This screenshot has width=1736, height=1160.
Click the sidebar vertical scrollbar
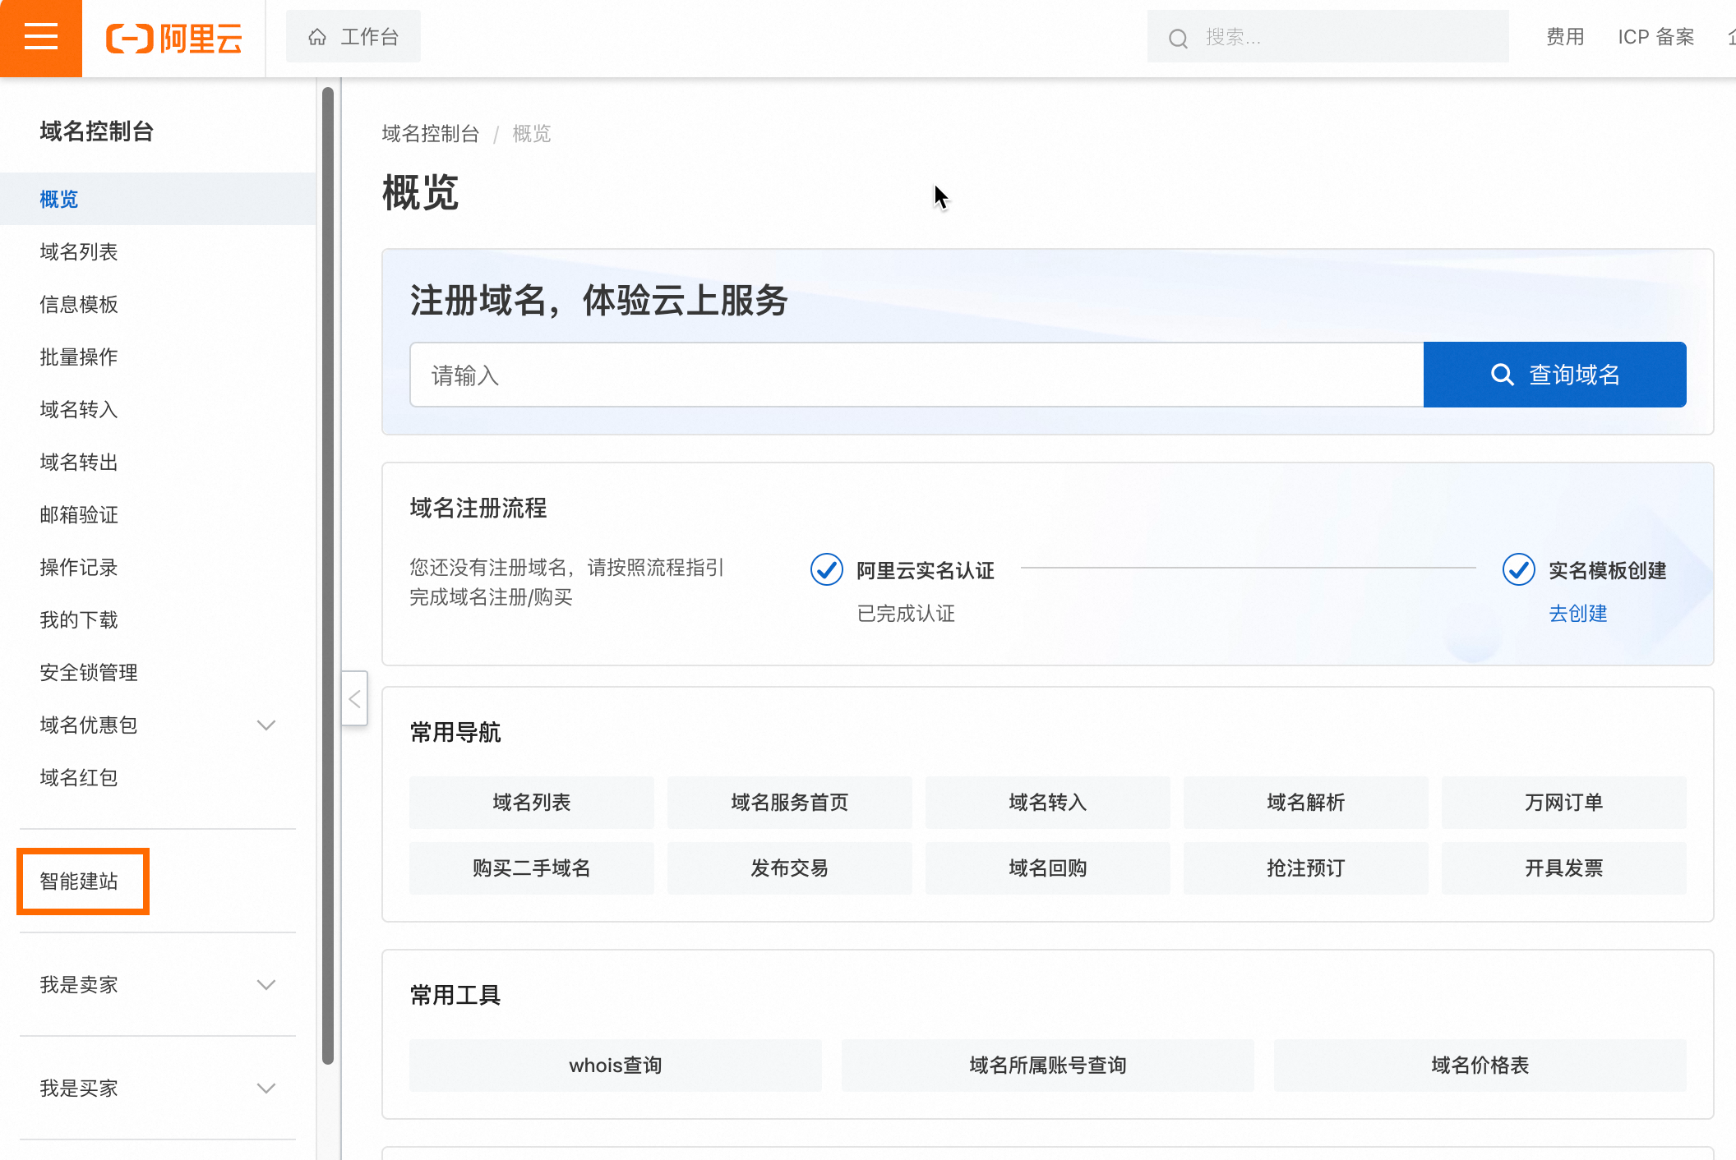(328, 575)
